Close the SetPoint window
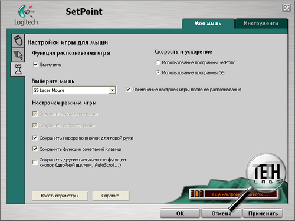 (x=287, y=8)
